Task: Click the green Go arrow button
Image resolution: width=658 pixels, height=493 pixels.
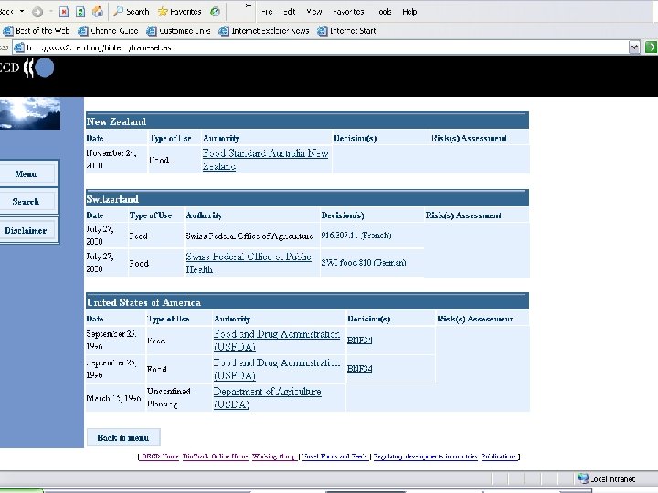Action: click(x=651, y=47)
